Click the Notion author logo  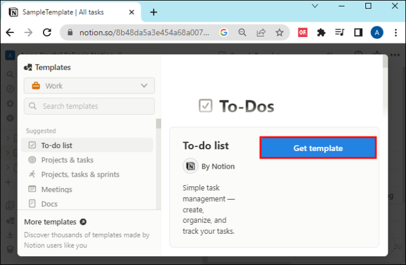pos(191,166)
